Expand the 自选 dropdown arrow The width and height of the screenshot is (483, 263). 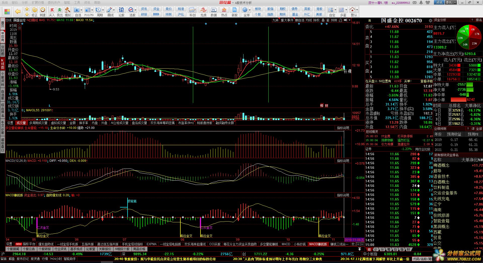point(82,10)
